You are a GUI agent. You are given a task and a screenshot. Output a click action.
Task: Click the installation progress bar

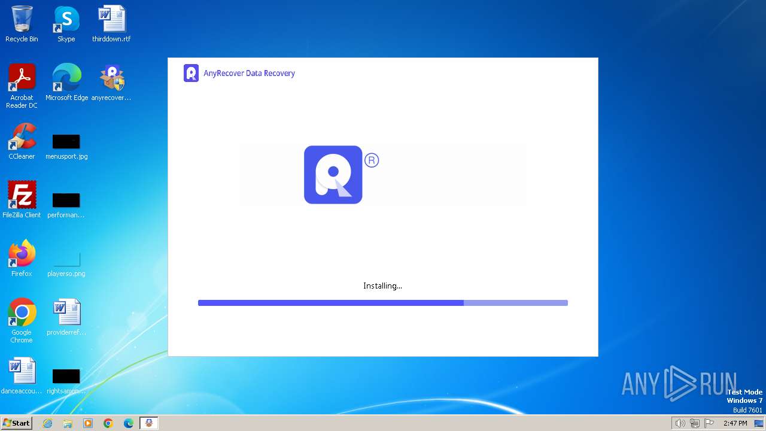[x=383, y=303]
